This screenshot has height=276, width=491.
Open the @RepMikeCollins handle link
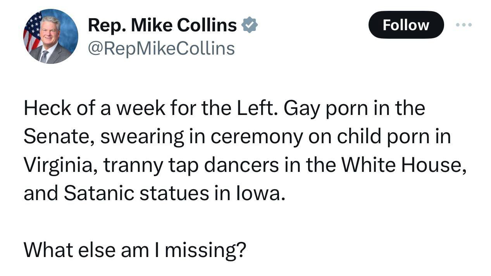click(161, 49)
